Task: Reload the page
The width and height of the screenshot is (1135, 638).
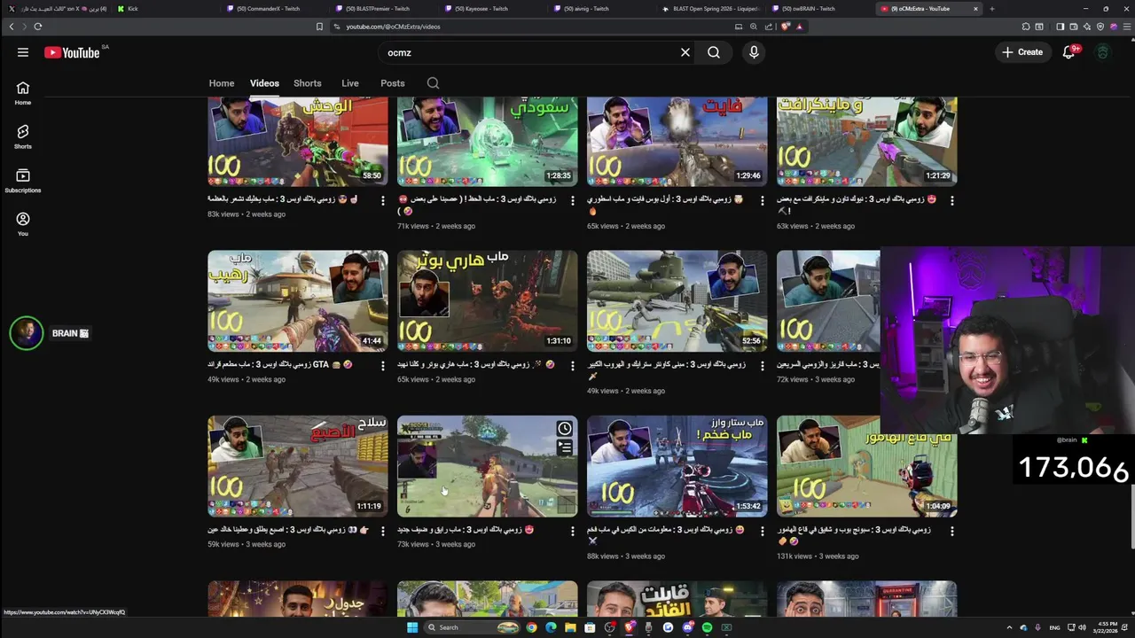Action: [x=38, y=27]
